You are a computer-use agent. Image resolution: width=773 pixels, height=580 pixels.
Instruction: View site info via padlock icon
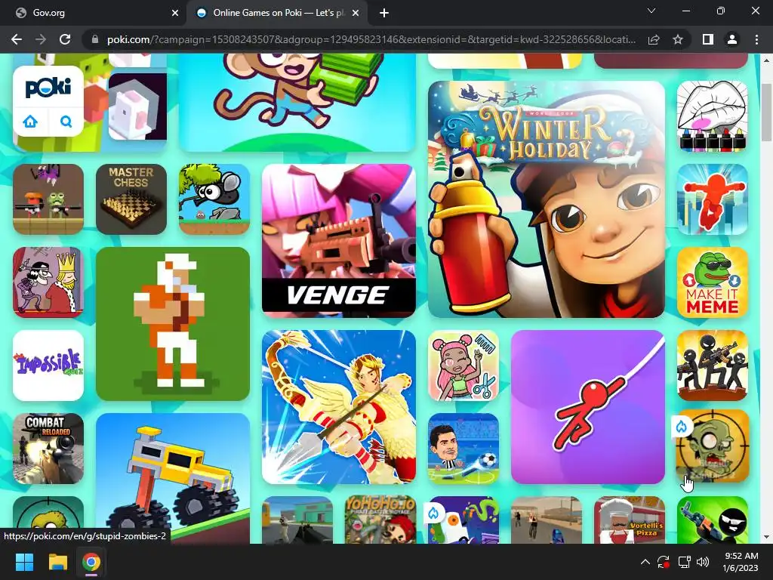point(95,39)
